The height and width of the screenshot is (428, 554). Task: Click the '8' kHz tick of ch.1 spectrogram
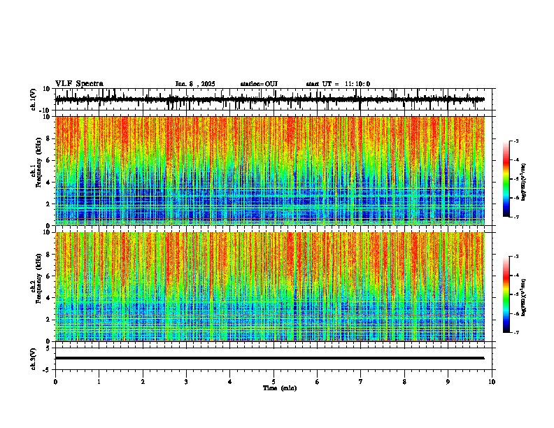point(49,138)
